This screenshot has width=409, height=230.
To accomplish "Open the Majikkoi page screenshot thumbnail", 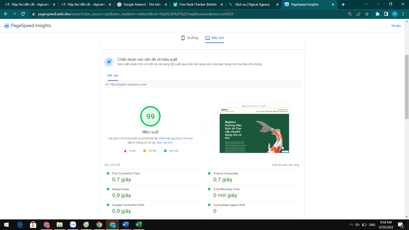I will 254,129.
